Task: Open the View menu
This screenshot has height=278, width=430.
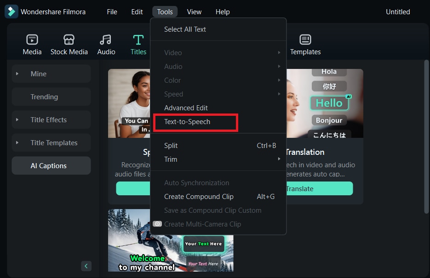Action: pyautogui.click(x=194, y=12)
